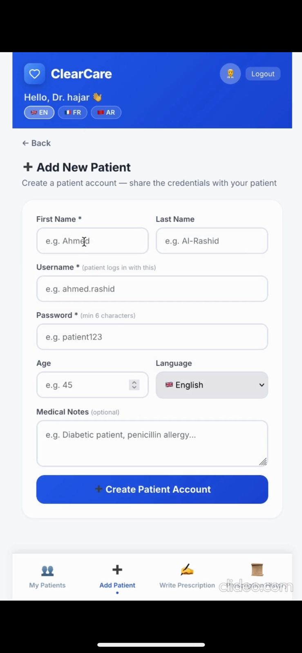Click the Password input field

152,337
